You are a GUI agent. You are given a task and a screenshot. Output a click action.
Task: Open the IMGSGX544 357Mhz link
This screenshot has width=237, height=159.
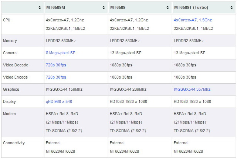(192, 89)
